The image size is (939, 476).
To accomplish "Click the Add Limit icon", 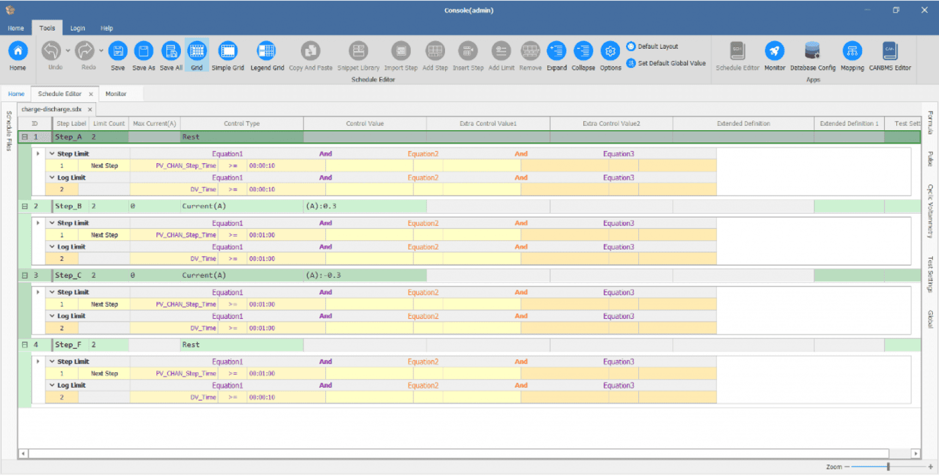I will (x=501, y=55).
